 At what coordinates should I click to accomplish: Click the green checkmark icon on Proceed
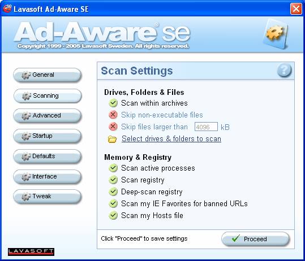(x=236, y=238)
